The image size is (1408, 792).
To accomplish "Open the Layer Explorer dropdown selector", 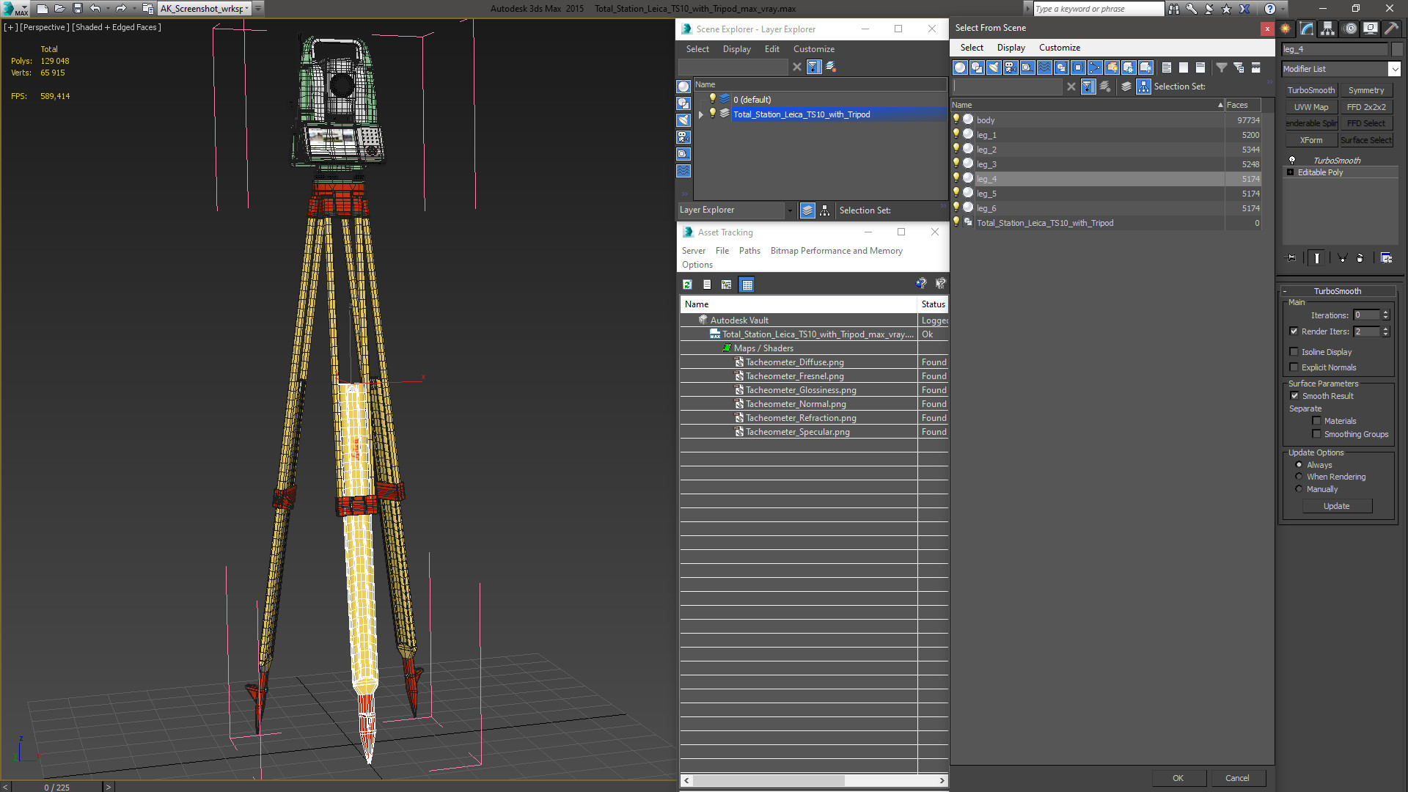I will [790, 210].
